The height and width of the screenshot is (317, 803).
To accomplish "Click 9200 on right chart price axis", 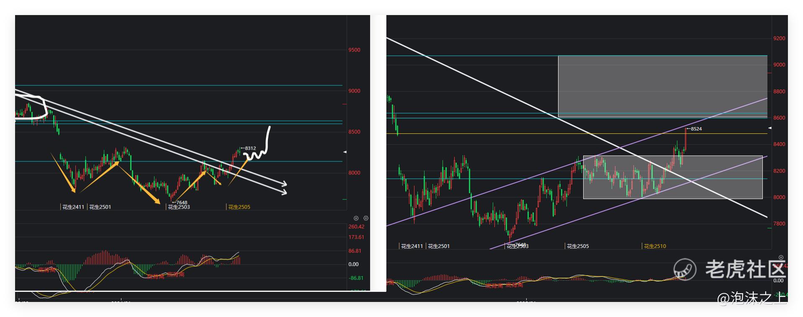I will point(779,38).
